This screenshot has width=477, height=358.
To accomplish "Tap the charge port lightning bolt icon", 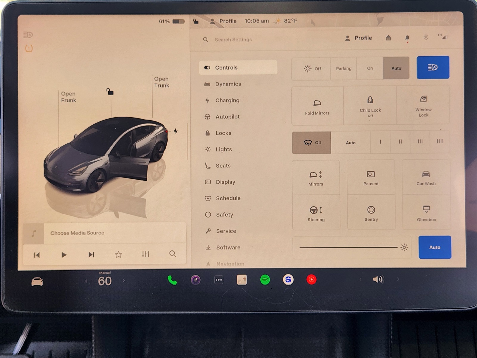I will [x=176, y=131].
